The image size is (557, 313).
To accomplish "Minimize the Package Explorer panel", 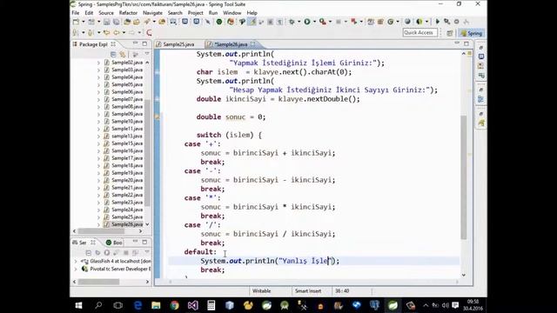I will 136,43.
